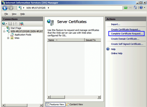Refresh the page with the green icon

(126, 7)
